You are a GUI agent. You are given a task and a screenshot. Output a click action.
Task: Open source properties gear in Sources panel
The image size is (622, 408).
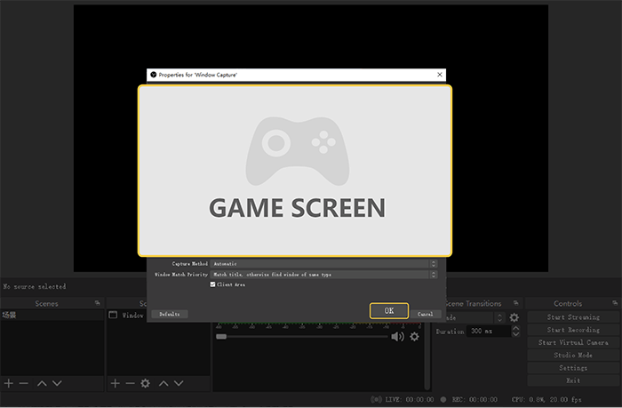(x=146, y=383)
